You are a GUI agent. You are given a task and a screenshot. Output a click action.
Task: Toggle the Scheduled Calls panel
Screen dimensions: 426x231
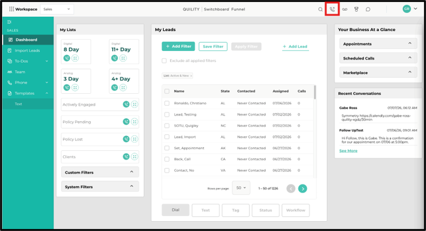tap(378, 58)
